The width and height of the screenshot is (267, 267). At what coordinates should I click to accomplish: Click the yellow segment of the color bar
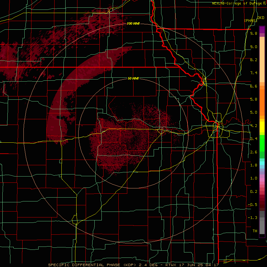pyautogui.click(x=262, y=127)
